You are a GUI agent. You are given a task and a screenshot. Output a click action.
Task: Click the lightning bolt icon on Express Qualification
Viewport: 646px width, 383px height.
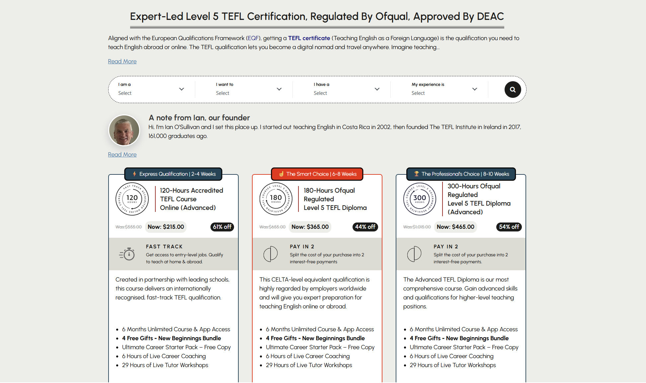134,174
